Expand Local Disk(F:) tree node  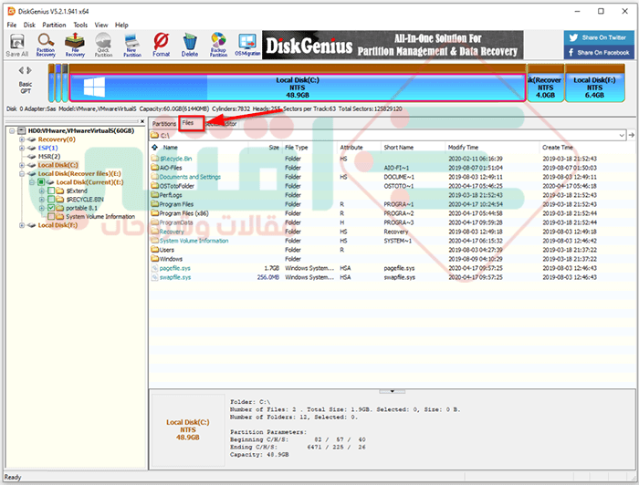[22, 225]
